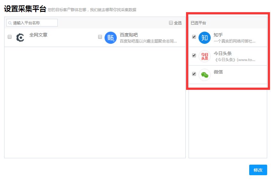
Task: Click the search magnifier icon
Action: (10, 23)
